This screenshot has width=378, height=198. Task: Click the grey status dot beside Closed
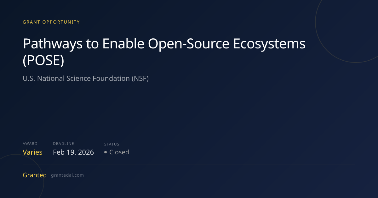point(106,152)
